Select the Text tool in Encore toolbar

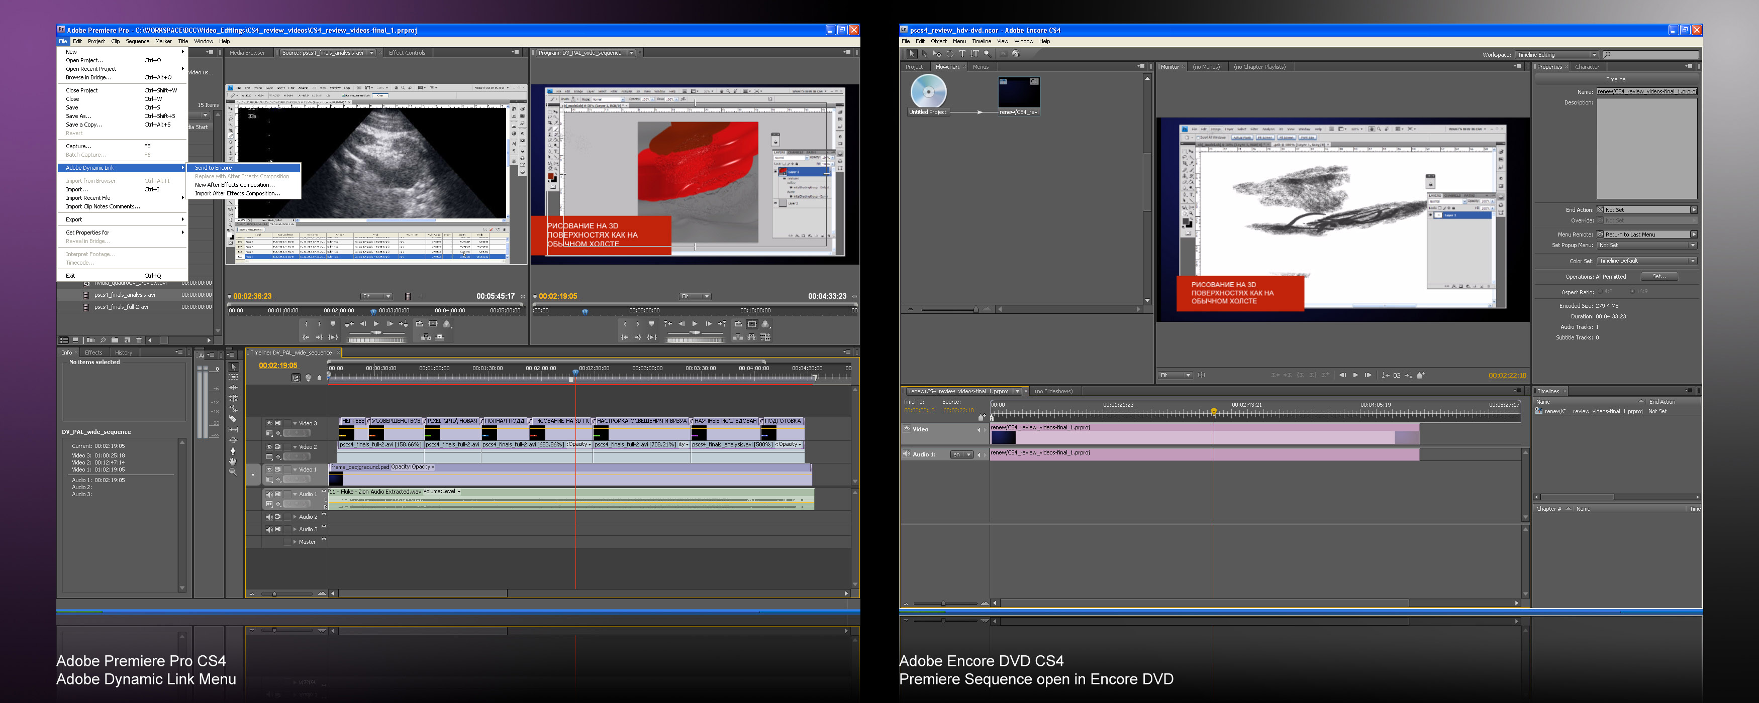coord(962,54)
